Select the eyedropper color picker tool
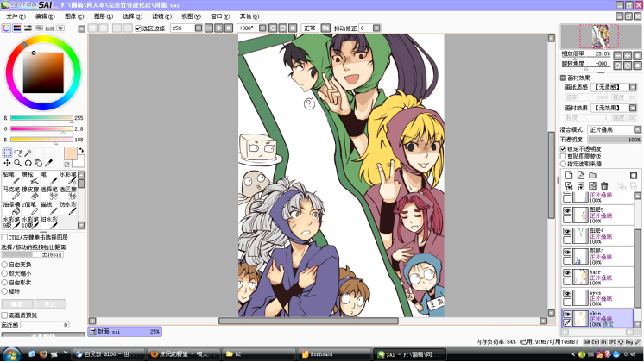 tap(48, 163)
